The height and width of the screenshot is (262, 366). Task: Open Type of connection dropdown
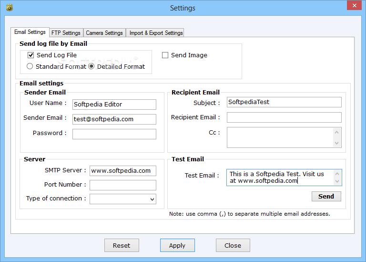point(123,199)
